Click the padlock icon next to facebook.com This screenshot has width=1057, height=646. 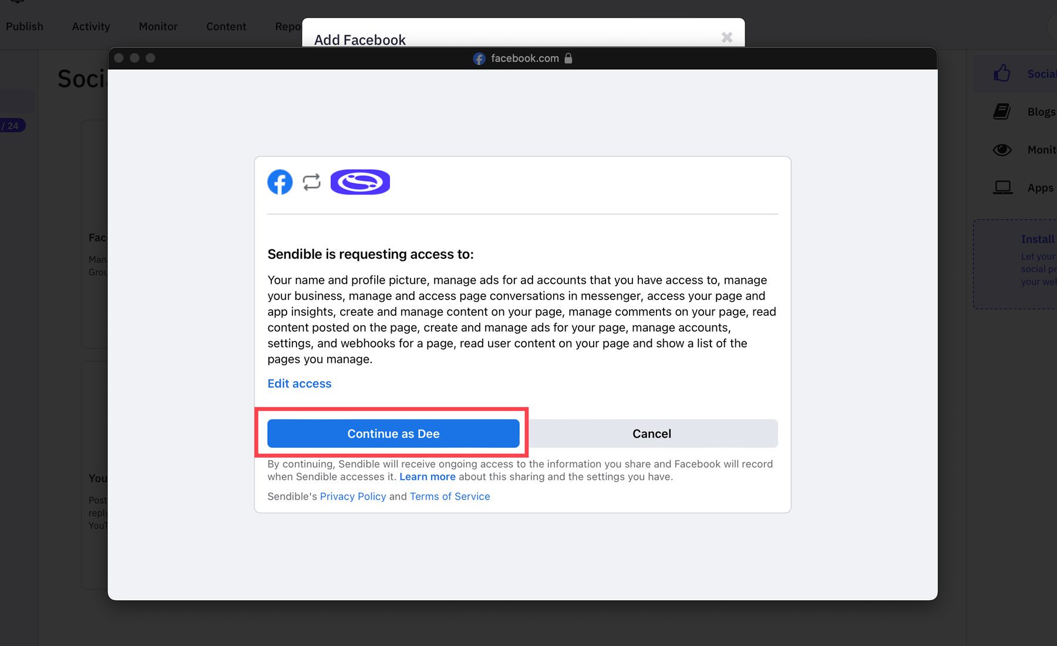pos(567,59)
